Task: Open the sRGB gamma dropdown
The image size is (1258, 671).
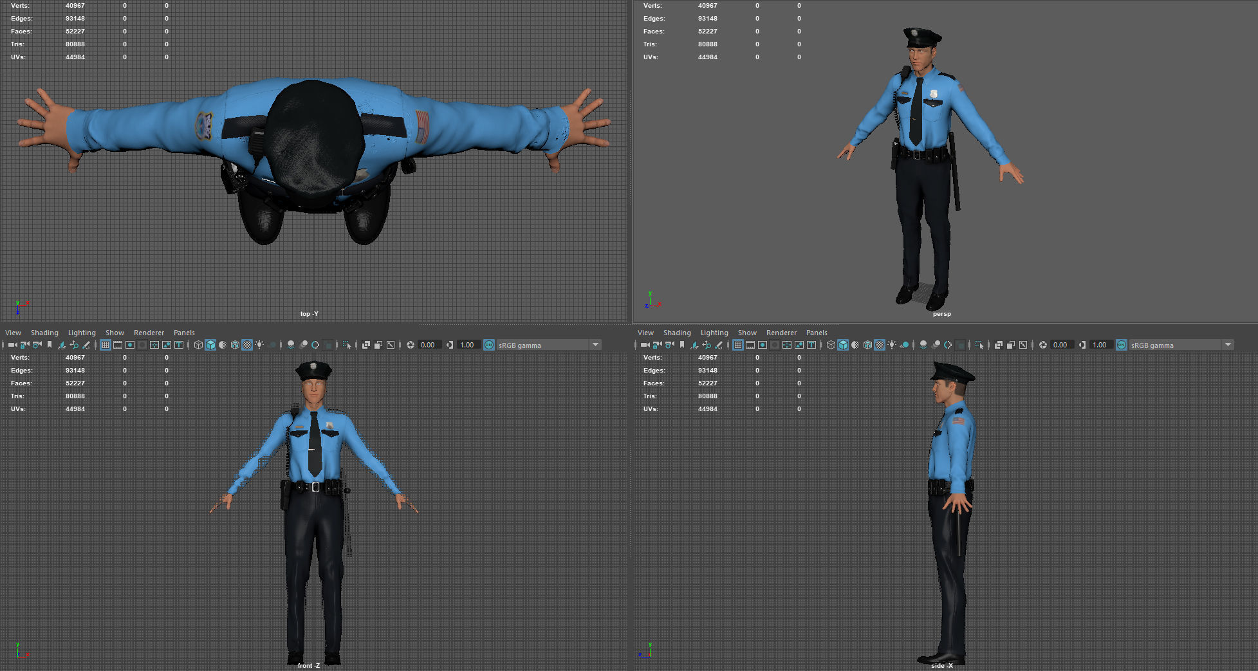Action: pyautogui.click(x=547, y=345)
